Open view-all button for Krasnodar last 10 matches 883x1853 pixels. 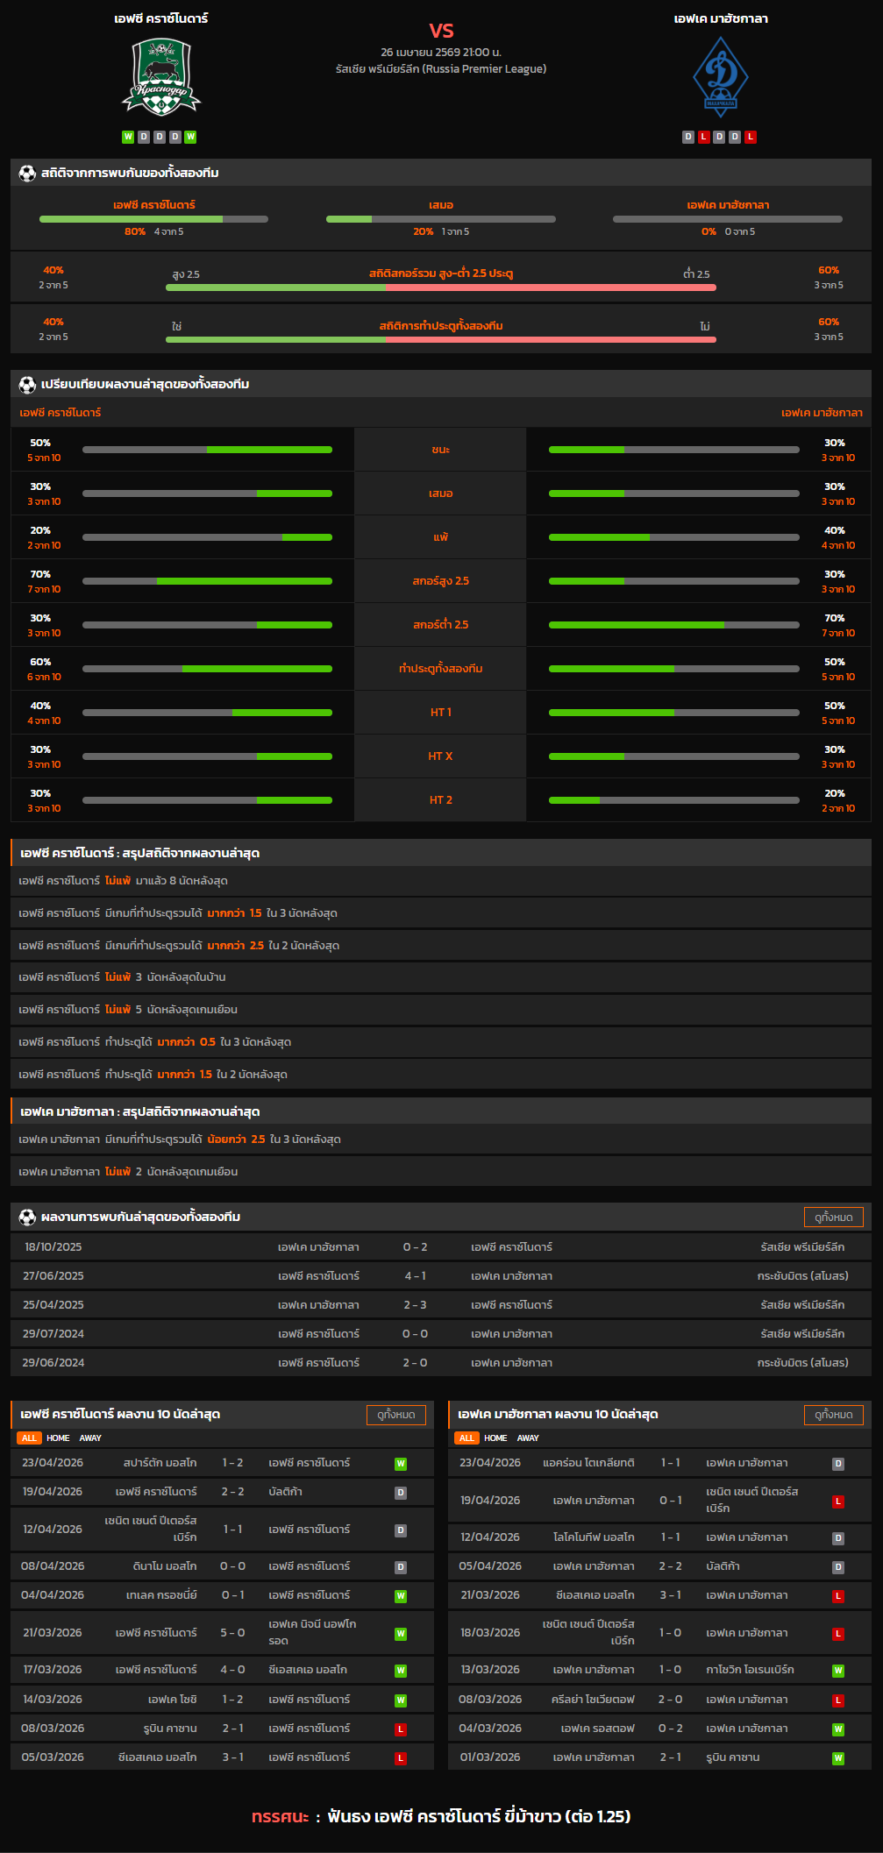tap(395, 1415)
